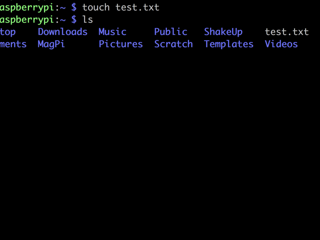Select the Videos directory name
Image resolution: width=320 pixels, height=240 pixels.
click(x=281, y=44)
